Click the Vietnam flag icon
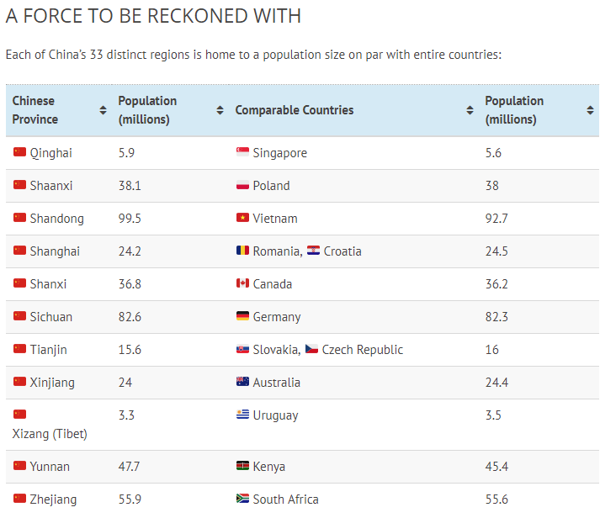 pos(242,218)
